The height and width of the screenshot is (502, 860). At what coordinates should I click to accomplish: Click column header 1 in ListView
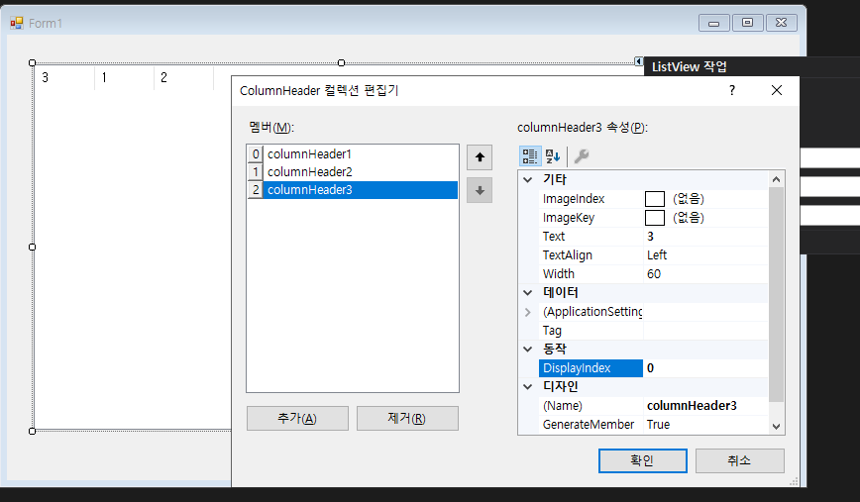(125, 78)
